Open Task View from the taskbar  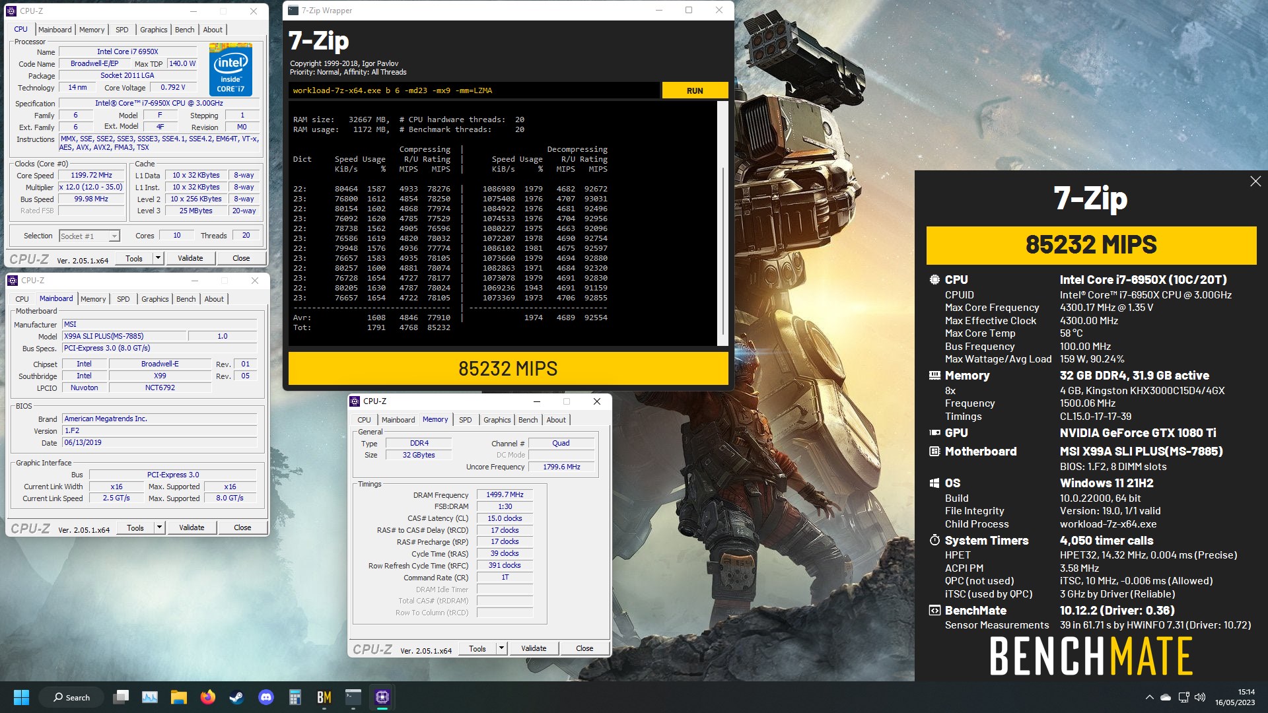click(121, 697)
